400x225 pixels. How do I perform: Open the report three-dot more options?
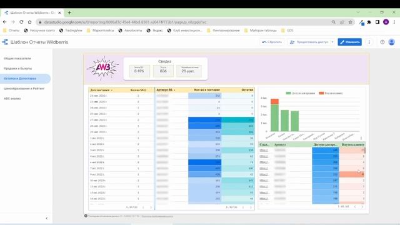tap(369, 42)
